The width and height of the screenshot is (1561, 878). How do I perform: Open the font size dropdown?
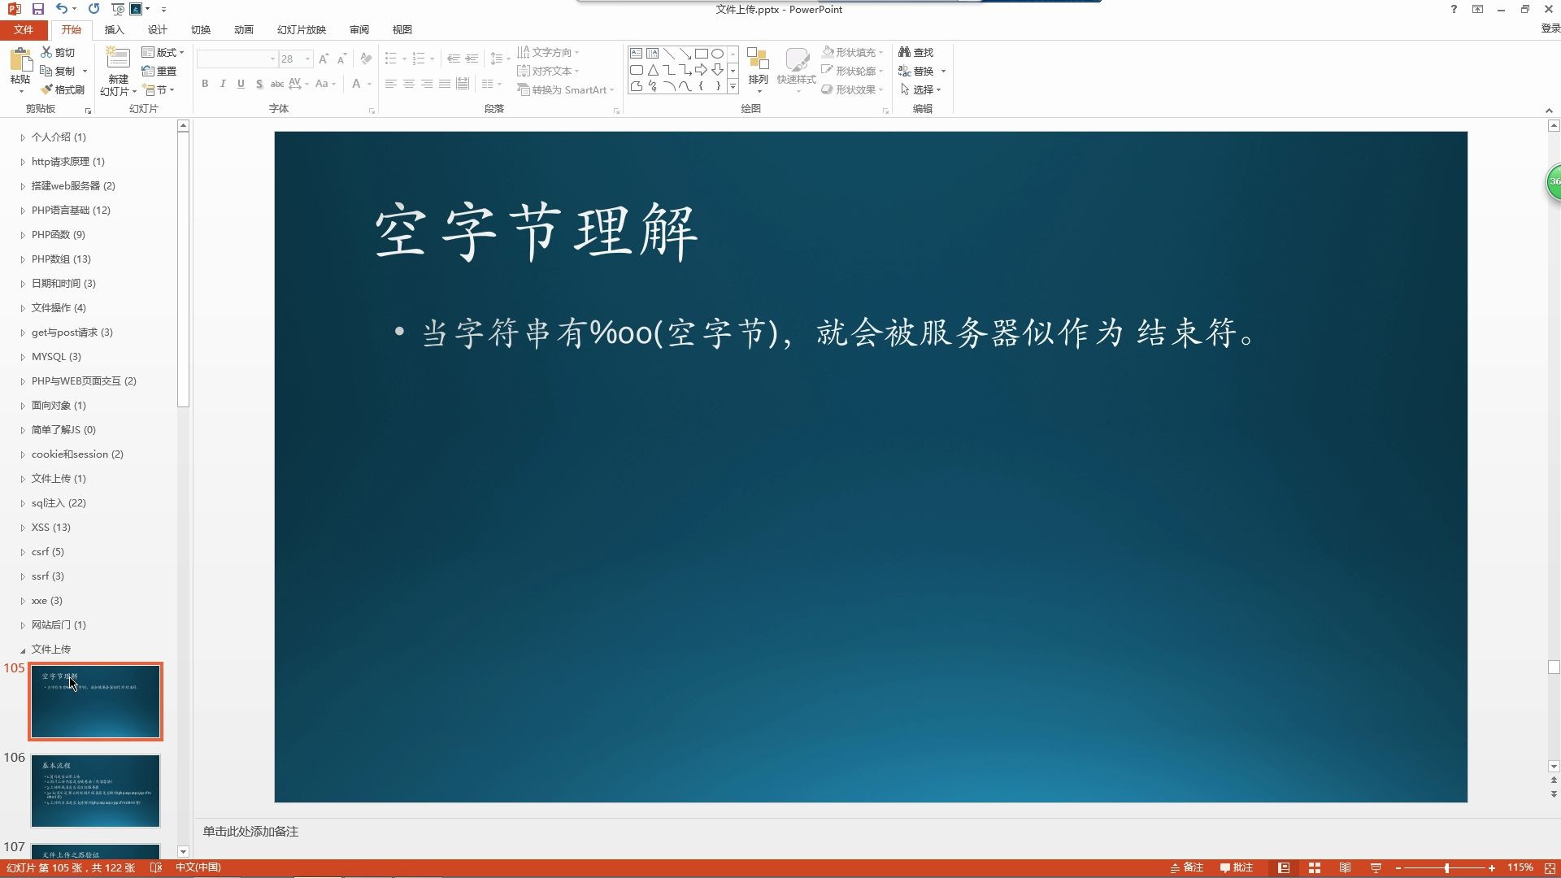click(307, 59)
